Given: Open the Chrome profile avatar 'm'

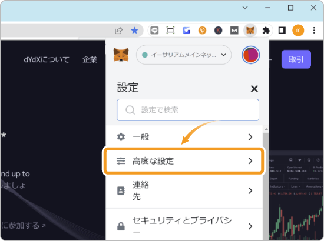Looking at the screenshot, I should [x=298, y=31].
